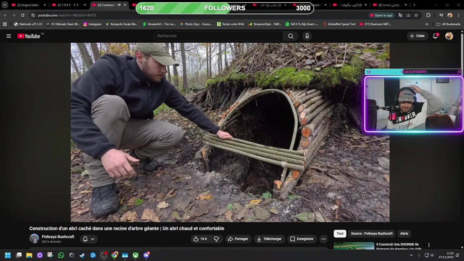
Task: Click the YouTube Rechercher search field
Action: [x=219, y=36]
